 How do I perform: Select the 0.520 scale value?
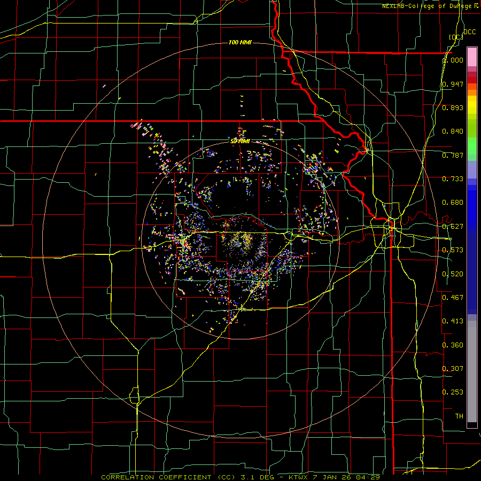click(x=453, y=274)
